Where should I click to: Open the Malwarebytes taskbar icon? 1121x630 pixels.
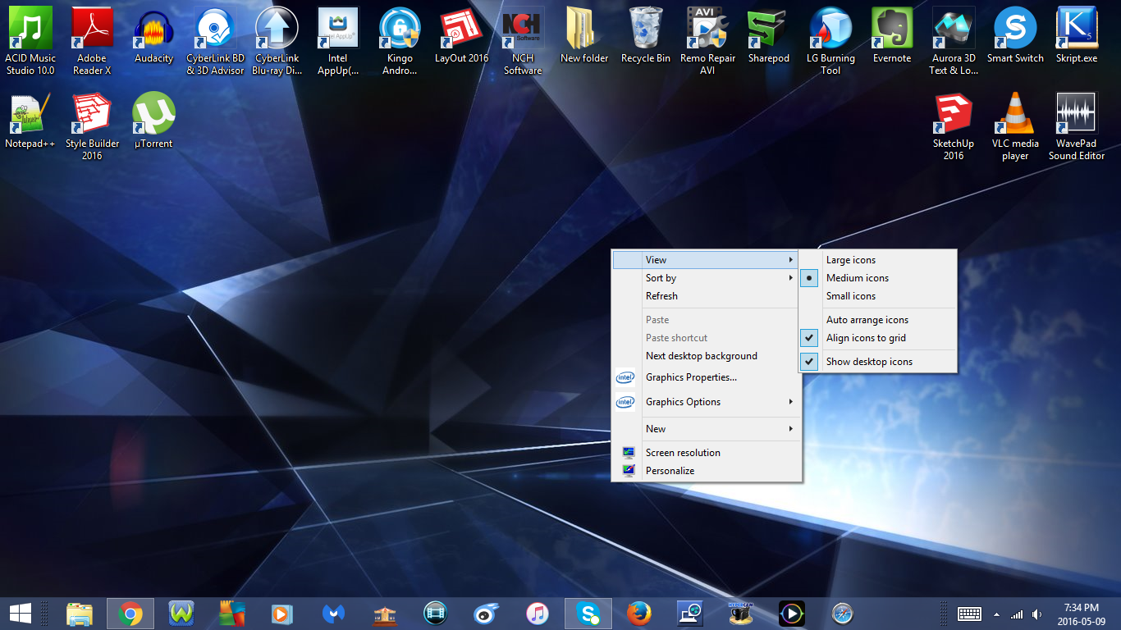(x=333, y=614)
